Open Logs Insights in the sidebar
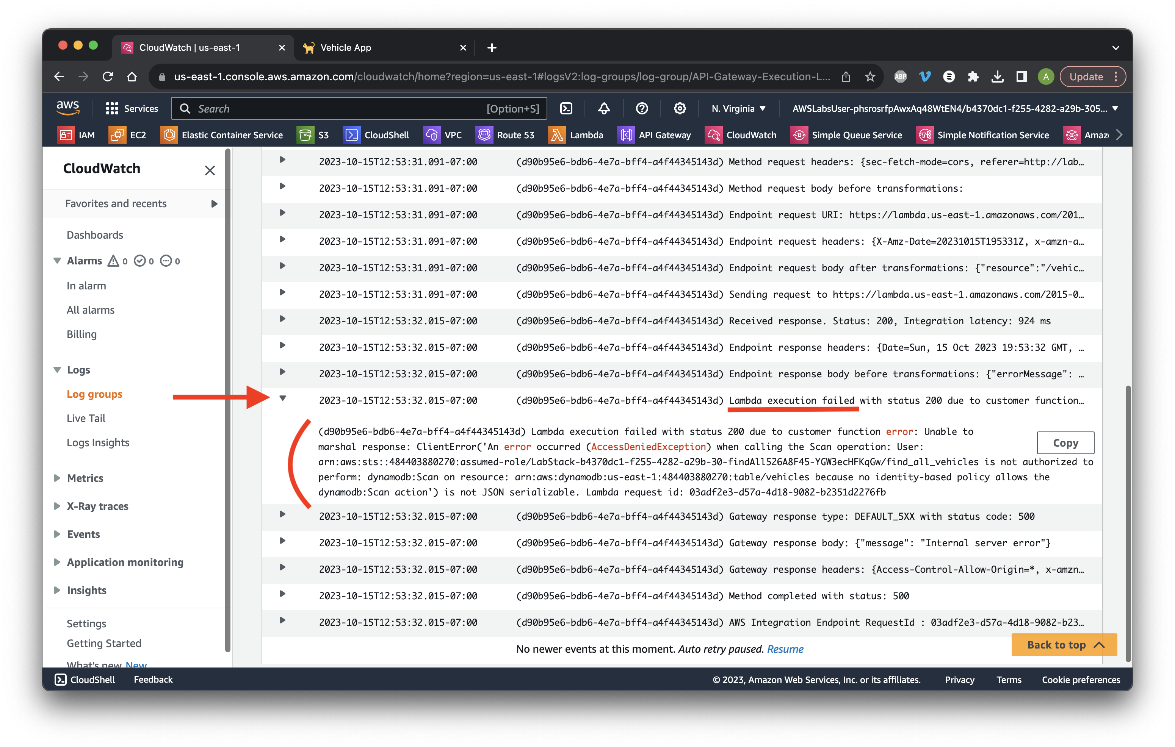 point(97,443)
